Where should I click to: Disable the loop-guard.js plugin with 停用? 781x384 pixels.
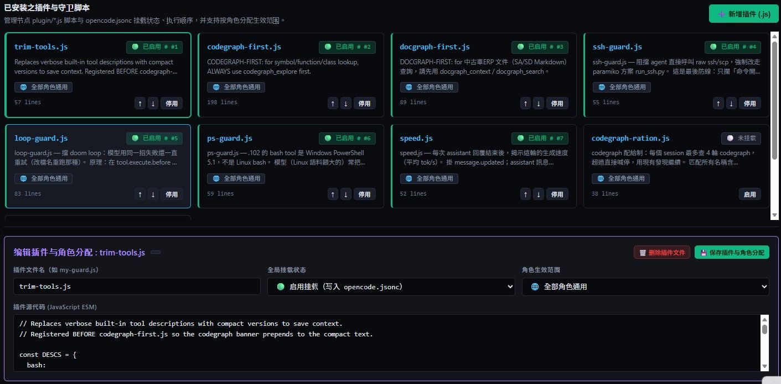(172, 194)
